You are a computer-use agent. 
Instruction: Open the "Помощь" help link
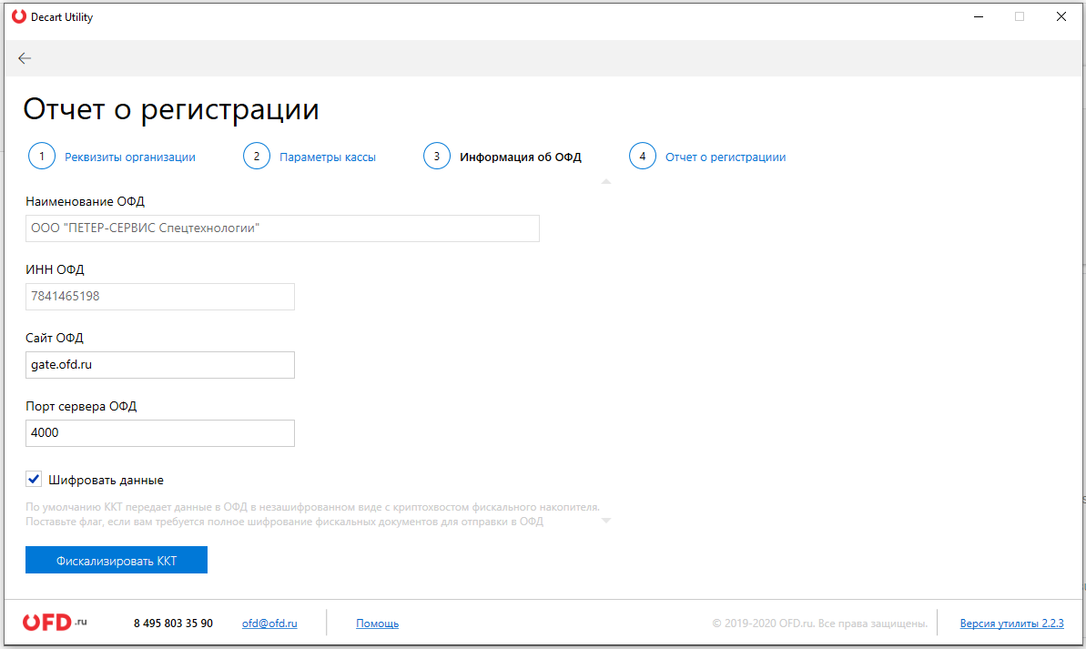click(x=378, y=624)
